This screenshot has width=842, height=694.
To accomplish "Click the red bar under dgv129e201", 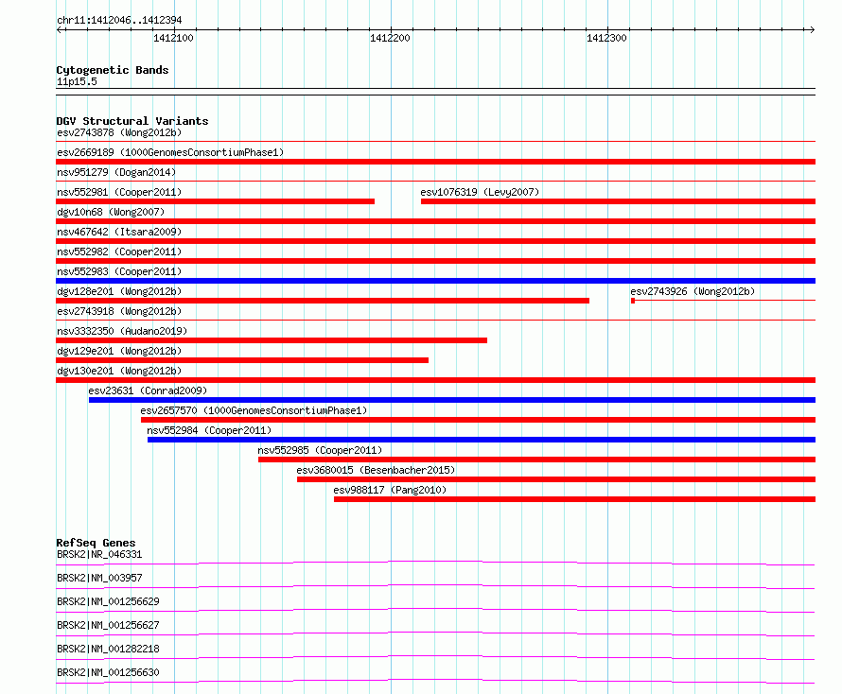I will coord(242,360).
